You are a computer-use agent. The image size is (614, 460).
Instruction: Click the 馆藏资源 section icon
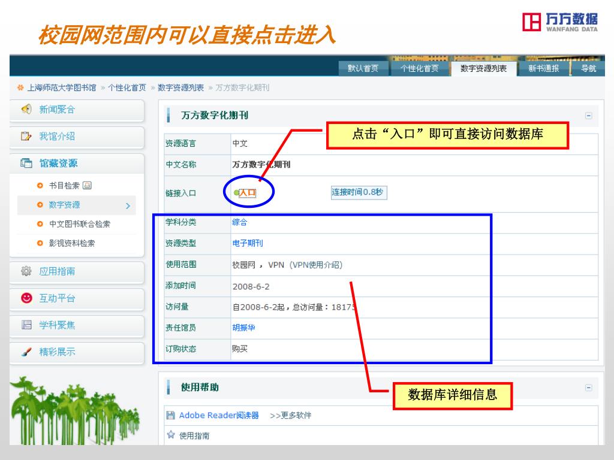26,163
